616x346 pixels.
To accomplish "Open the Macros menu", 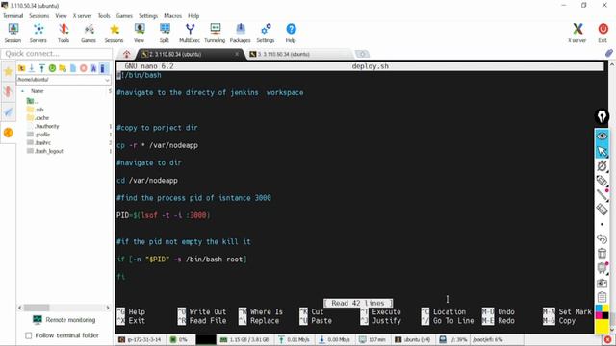I will [x=172, y=16].
